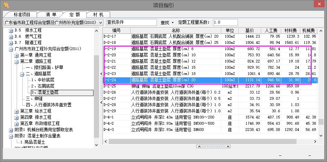Click the table horizontal scrollbar thumb
This screenshot has height=162, width=327.
click(203, 141)
